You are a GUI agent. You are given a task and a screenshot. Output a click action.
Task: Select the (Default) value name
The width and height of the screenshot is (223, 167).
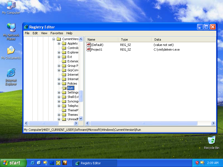tap(97, 45)
